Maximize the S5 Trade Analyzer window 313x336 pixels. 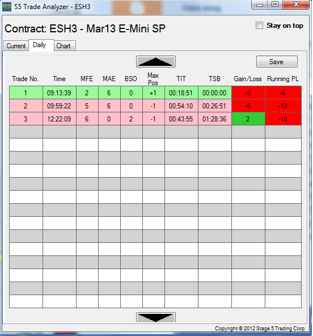coord(275,5)
